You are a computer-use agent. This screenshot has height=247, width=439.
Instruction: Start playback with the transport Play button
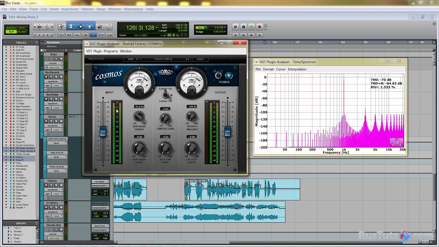tap(252, 27)
